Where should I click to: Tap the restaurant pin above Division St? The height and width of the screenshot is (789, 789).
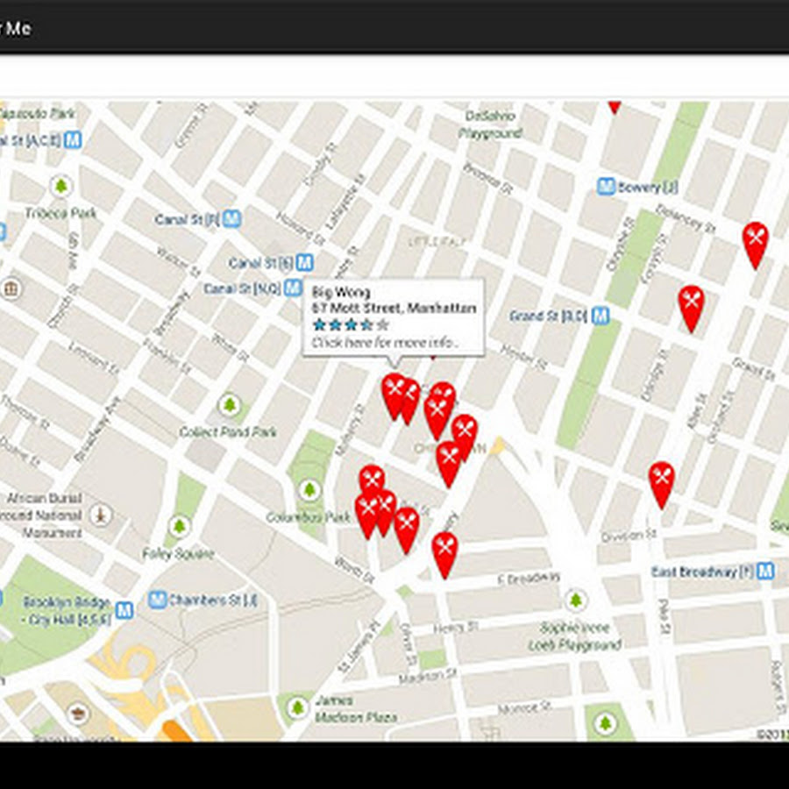click(x=661, y=485)
